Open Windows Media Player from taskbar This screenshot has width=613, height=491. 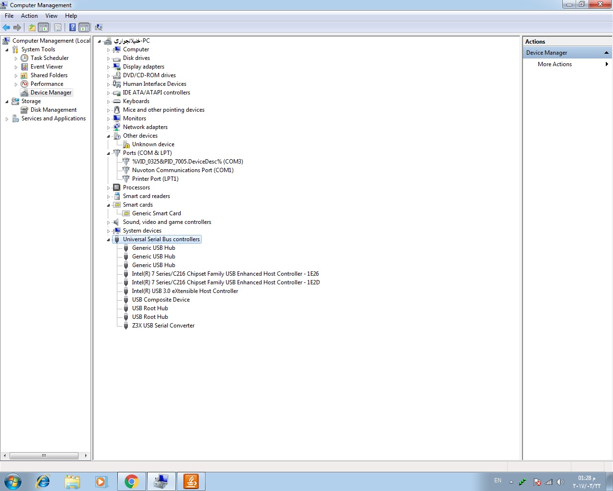click(102, 481)
